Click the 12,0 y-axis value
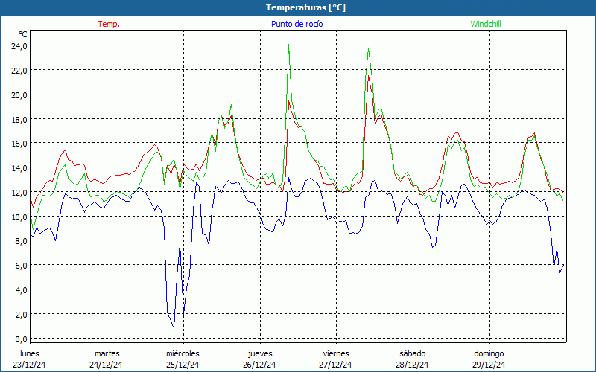 19,193
